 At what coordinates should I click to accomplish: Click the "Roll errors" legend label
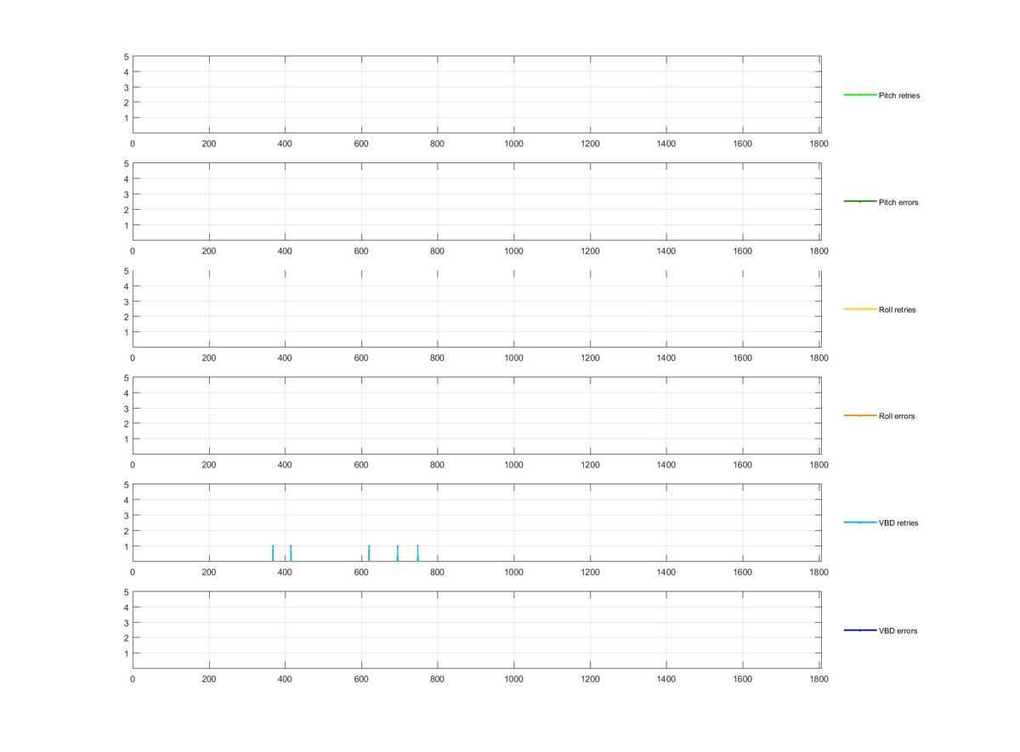tap(897, 416)
